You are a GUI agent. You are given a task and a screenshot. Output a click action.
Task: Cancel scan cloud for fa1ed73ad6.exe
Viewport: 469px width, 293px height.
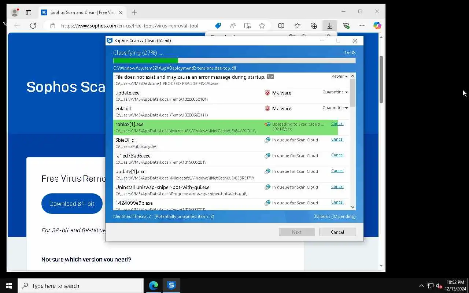pyautogui.click(x=337, y=155)
